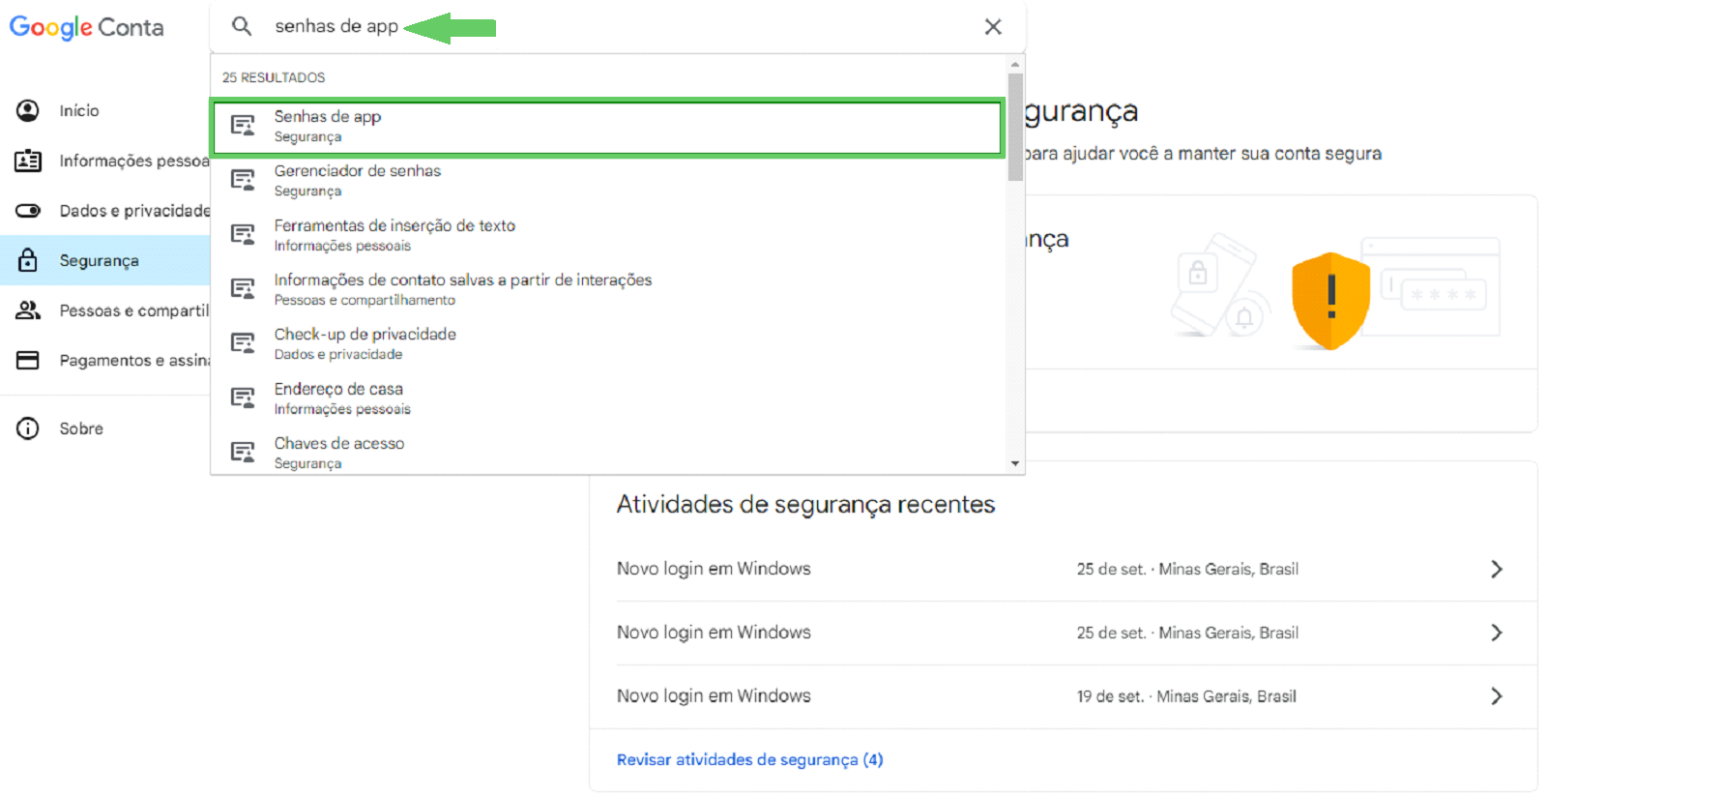
Task: Open the Ferramentas de inserção de texto result
Action: point(607,235)
